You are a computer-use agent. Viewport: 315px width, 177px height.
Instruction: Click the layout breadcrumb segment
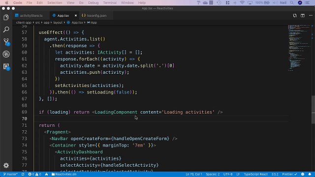[58, 23]
